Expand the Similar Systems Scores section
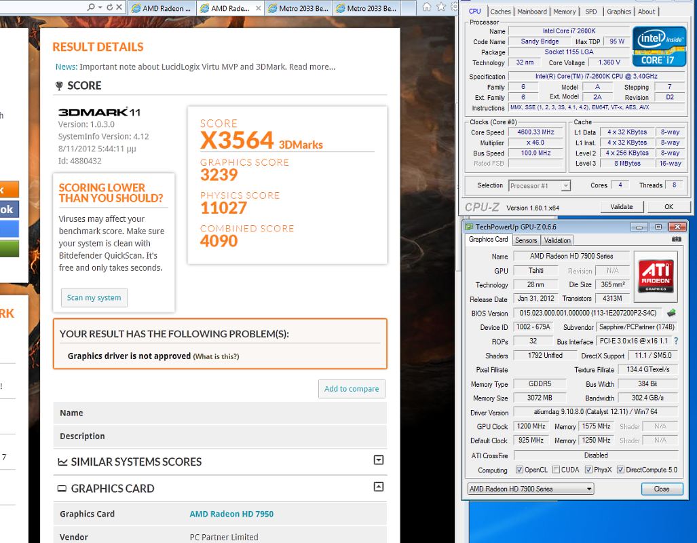Screen dimensions: 697x543 click(x=379, y=460)
